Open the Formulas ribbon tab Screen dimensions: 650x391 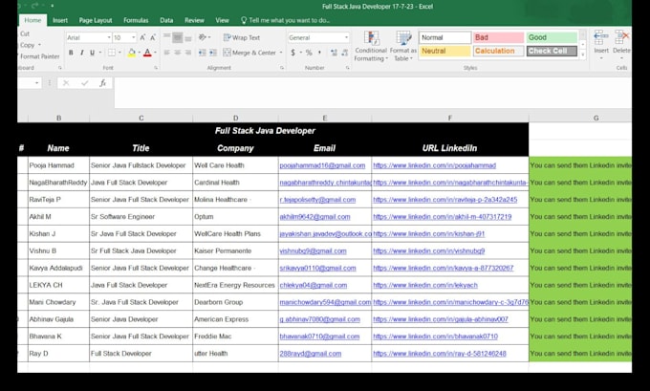pyautogui.click(x=136, y=19)
